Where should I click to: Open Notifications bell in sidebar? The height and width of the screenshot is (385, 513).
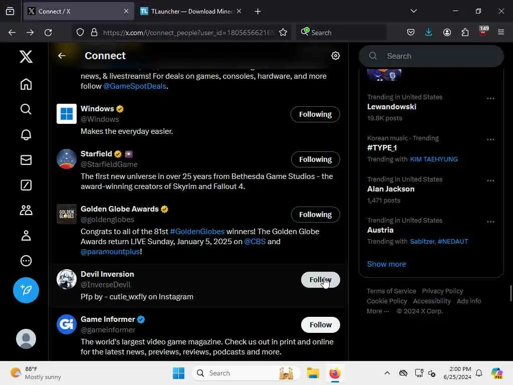[26, 134]
